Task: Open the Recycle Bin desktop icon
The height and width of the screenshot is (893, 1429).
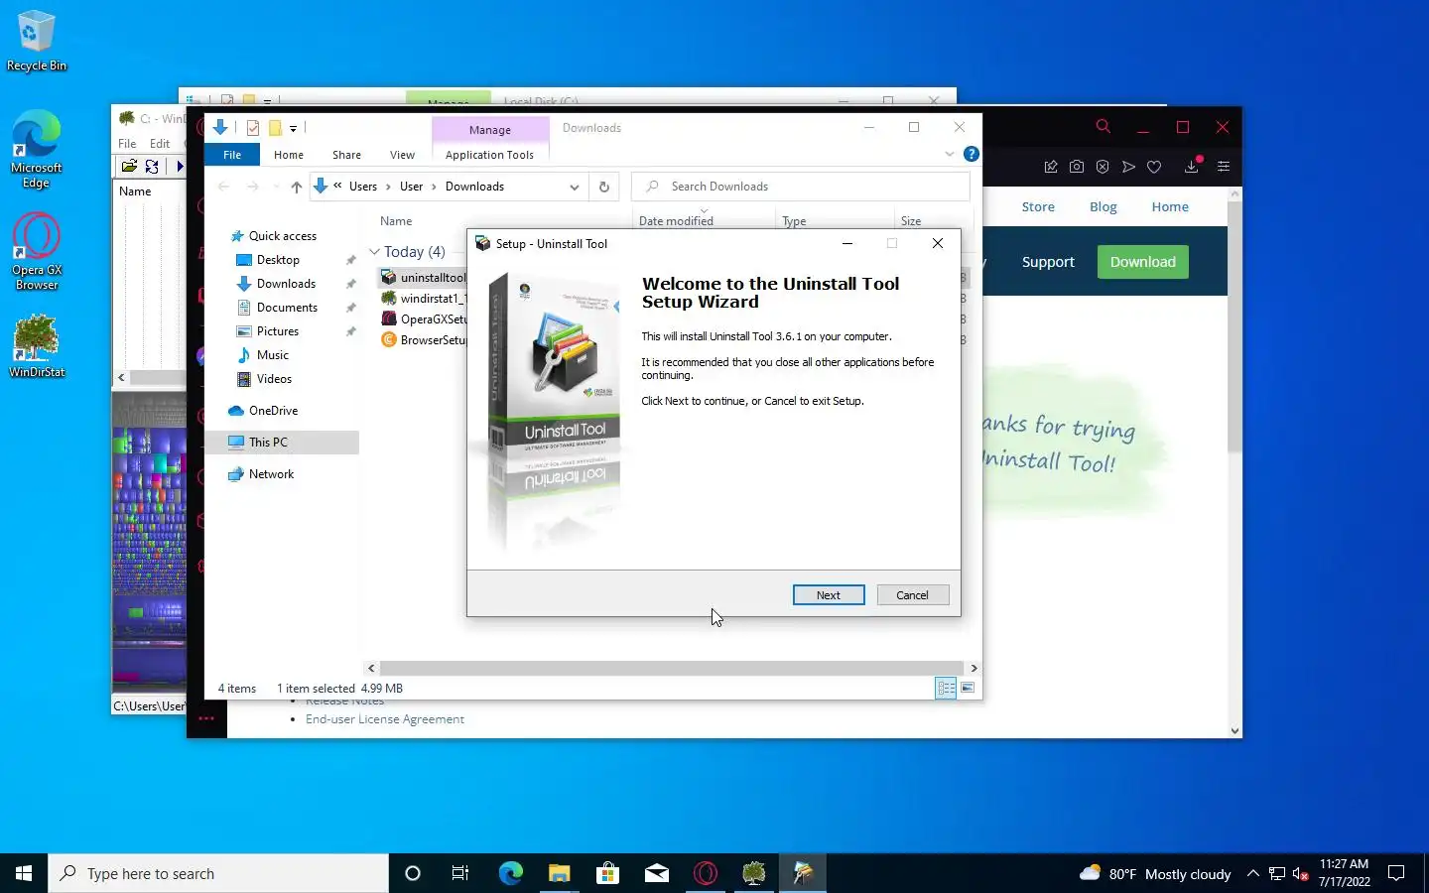Action: click(x=37, y=41)
